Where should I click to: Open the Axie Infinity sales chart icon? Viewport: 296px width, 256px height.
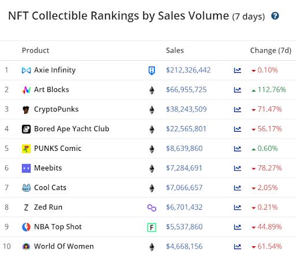[x=238, y=71]
